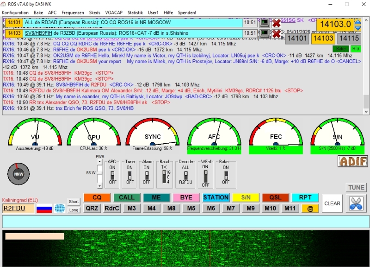This screenshot has width=370, height=267.
Task: Click the R2FDU callsign input field
Action: 18,208
